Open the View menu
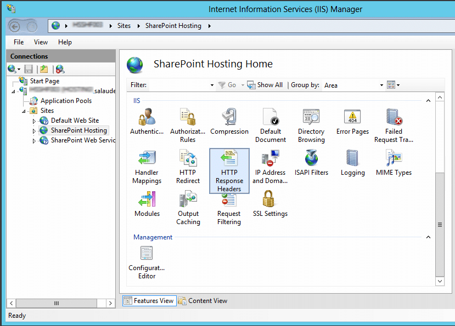Viewport: 455px width, 326px height. click(40, 42)
